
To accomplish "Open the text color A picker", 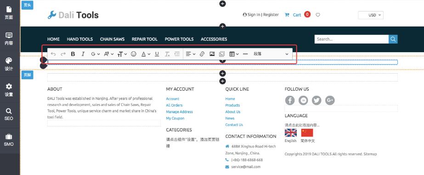I will pyautogui.click(x=146, y=54).
